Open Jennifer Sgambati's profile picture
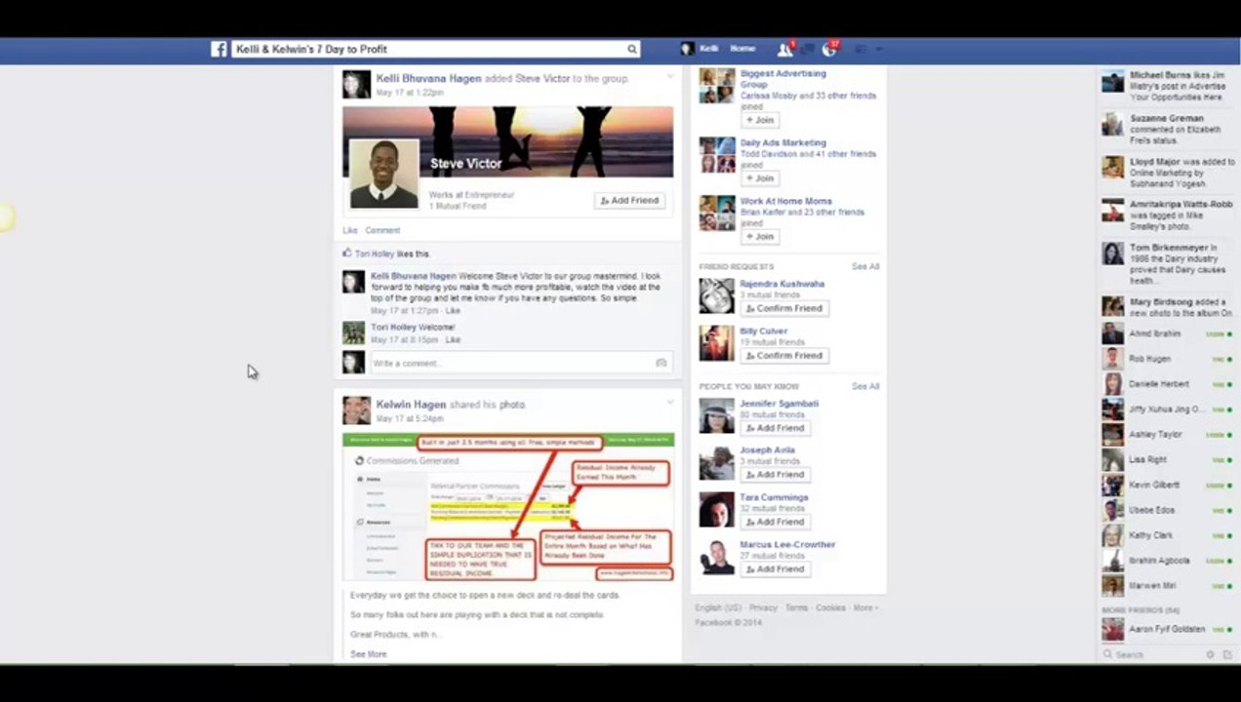1241x702 pixels. 716,415
